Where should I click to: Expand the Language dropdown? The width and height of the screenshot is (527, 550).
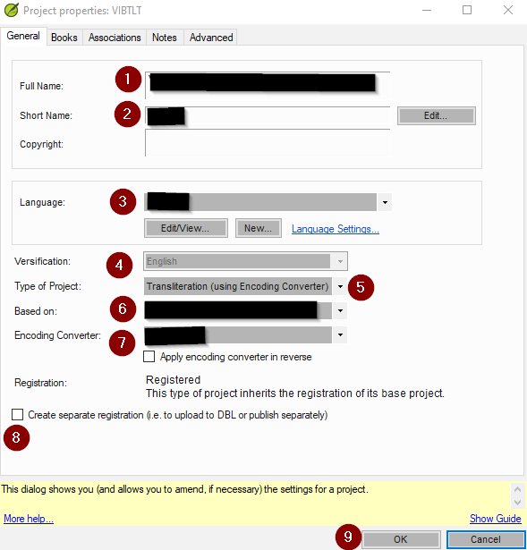click(x=385, y=202)
